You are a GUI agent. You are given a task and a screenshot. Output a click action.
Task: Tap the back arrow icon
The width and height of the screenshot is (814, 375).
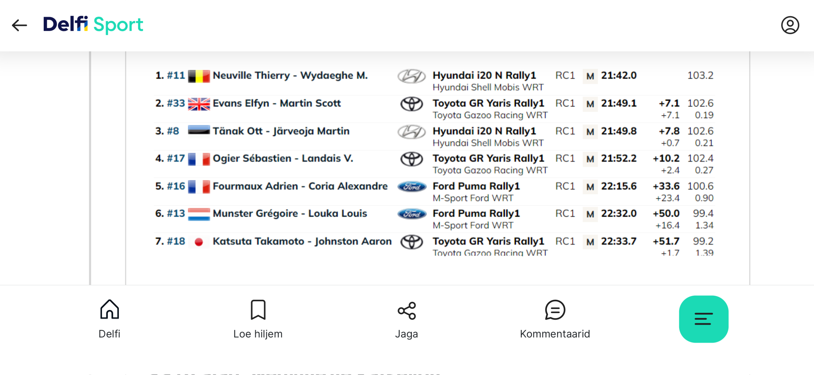tap(20, 25)
